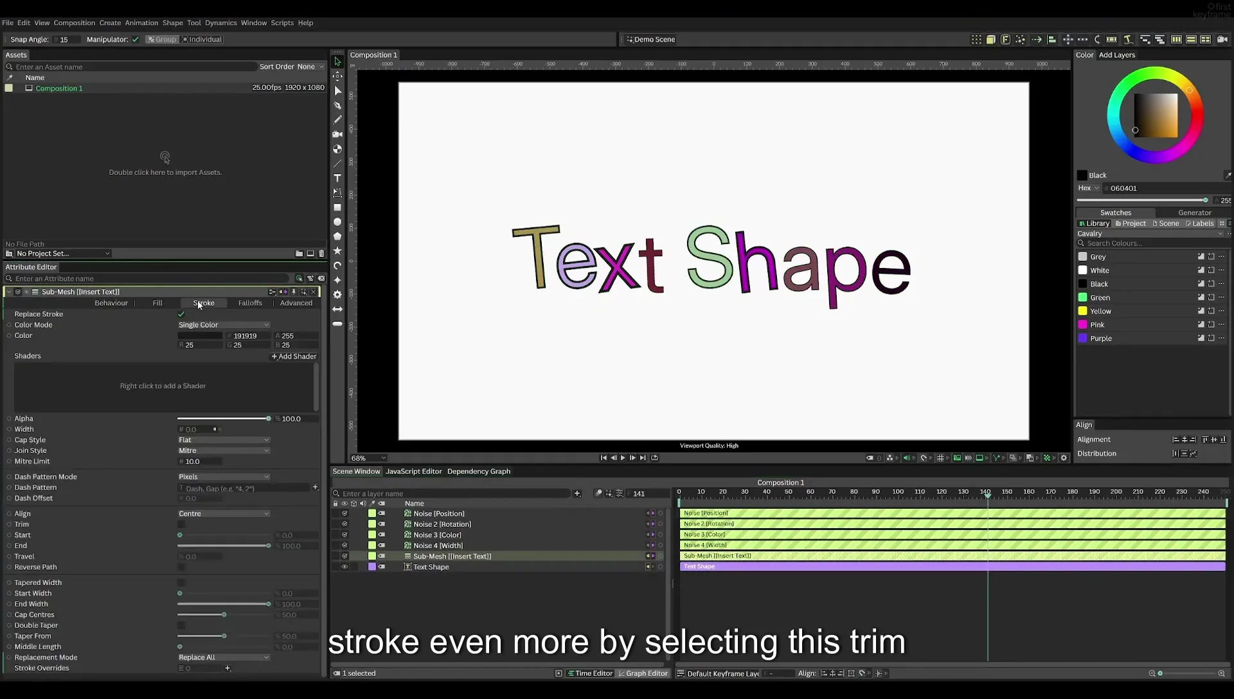Toggle visibility of Text Shape layer
This screenshot has height=699, width=1234.
[x=344, y=567]
